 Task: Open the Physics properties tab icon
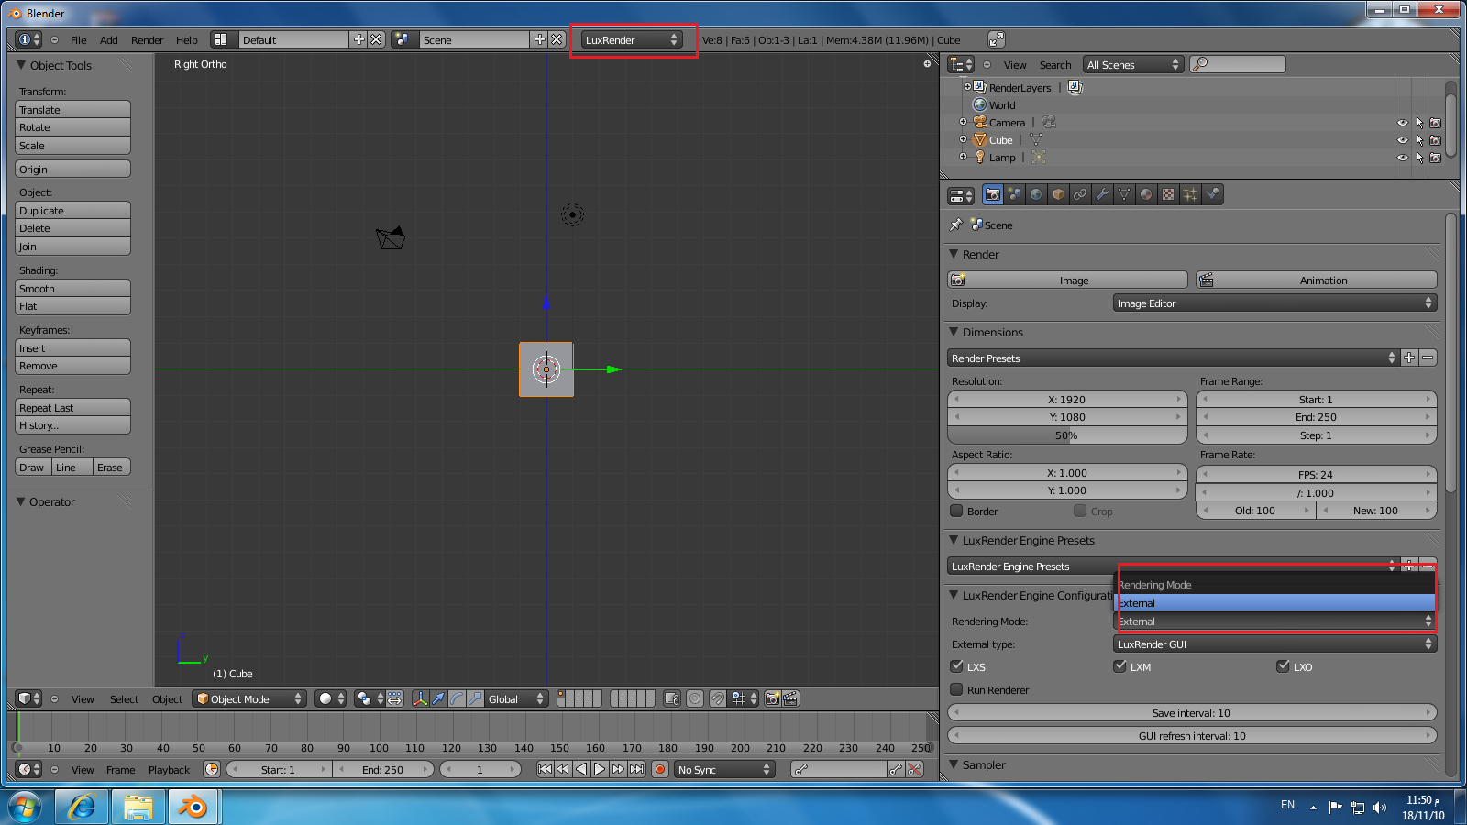tap(1212, 194)
